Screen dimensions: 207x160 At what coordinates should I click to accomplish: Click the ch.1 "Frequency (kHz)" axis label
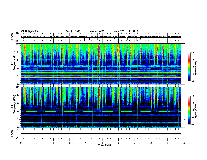pyautogui.click(x=14, y=61)
